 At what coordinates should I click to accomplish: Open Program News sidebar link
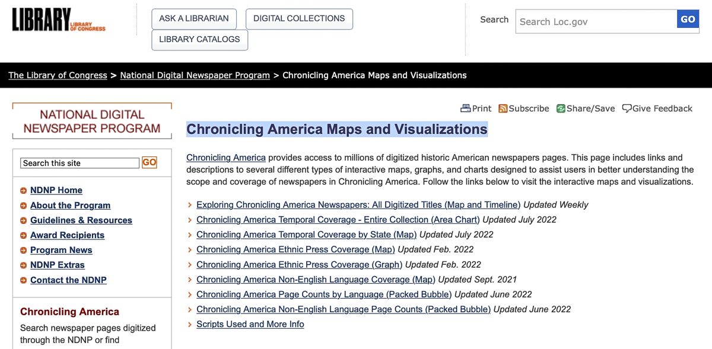pos(61,250)
